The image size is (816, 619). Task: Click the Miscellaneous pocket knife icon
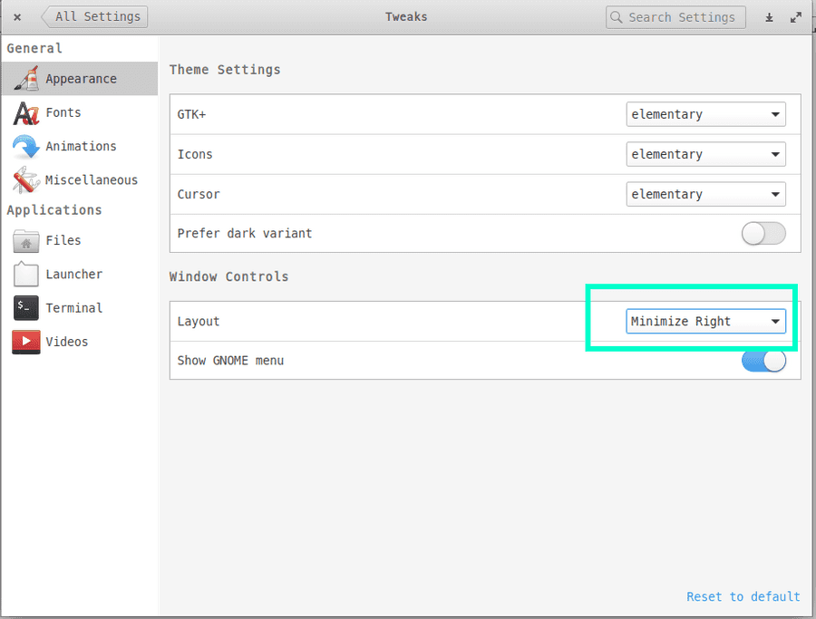point(26,180)
